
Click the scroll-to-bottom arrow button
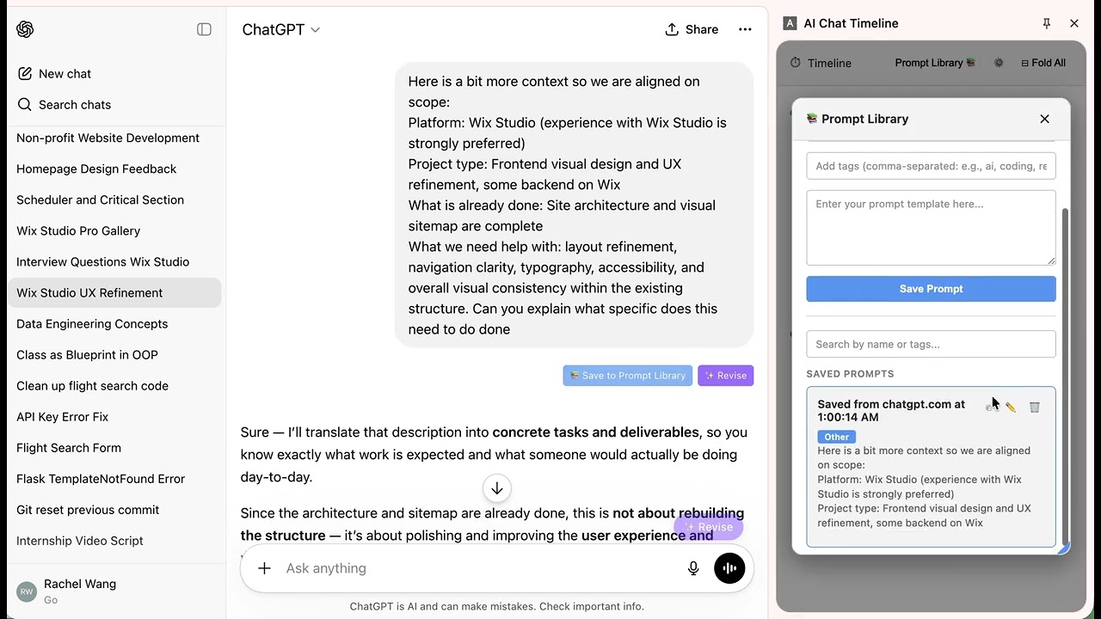click(497, 488)
